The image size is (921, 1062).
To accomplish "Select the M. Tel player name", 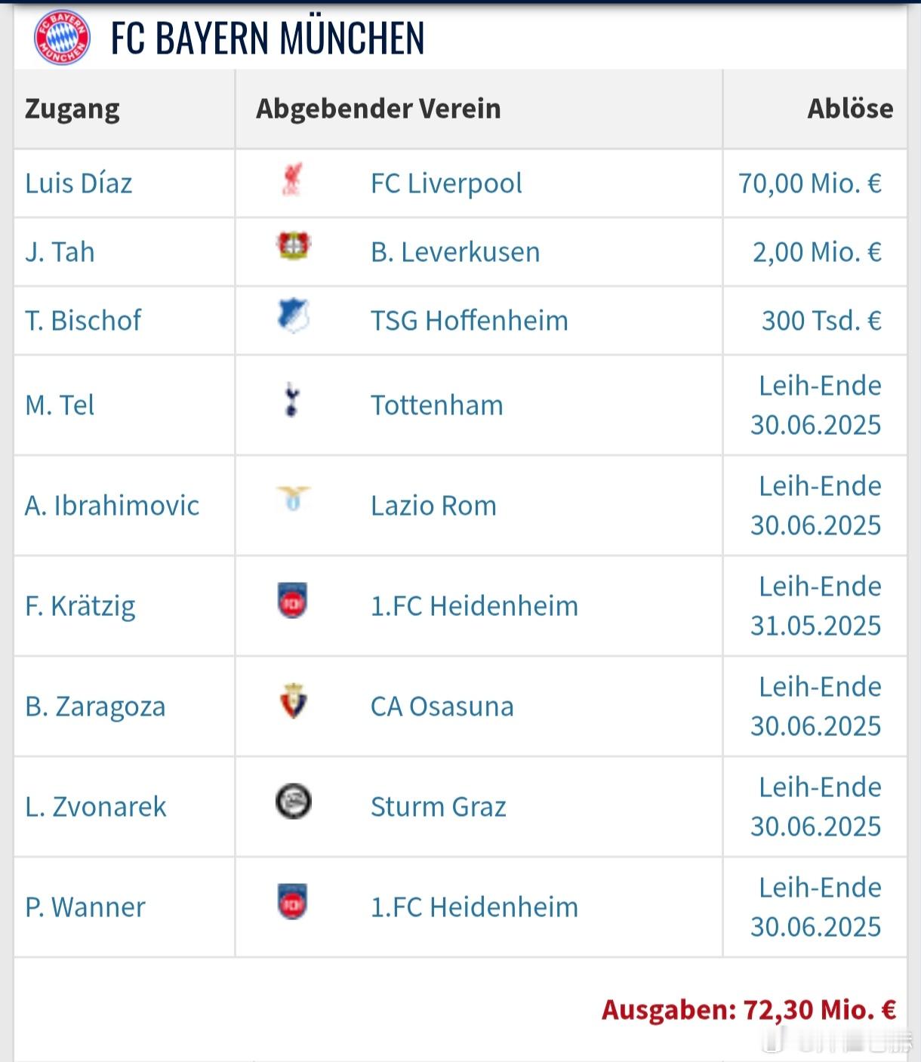I will (60, 405).
